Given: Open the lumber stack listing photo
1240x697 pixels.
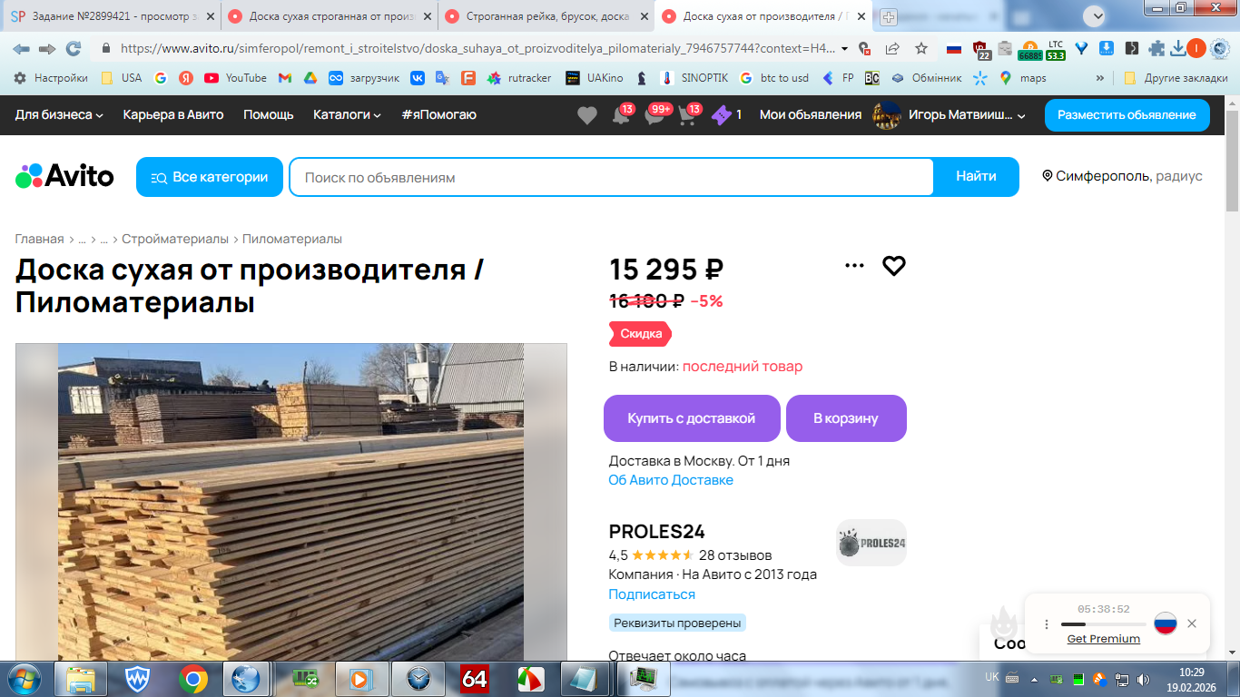Looking at the screenshot, I should point(290,502).
